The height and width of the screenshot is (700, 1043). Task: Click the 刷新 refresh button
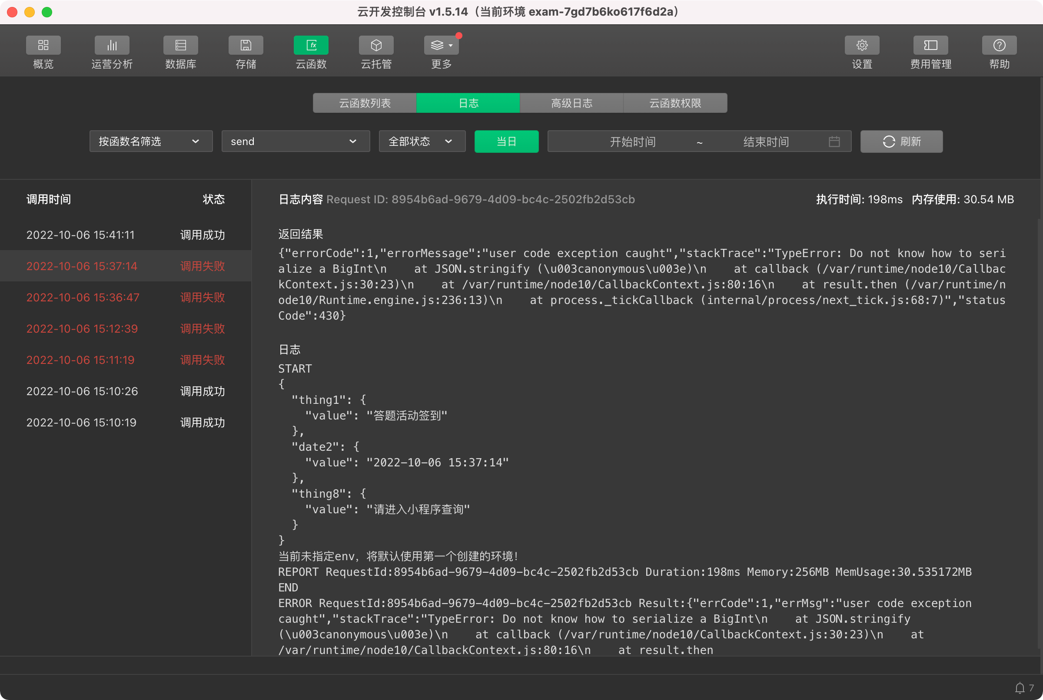(x=901, y=142)
